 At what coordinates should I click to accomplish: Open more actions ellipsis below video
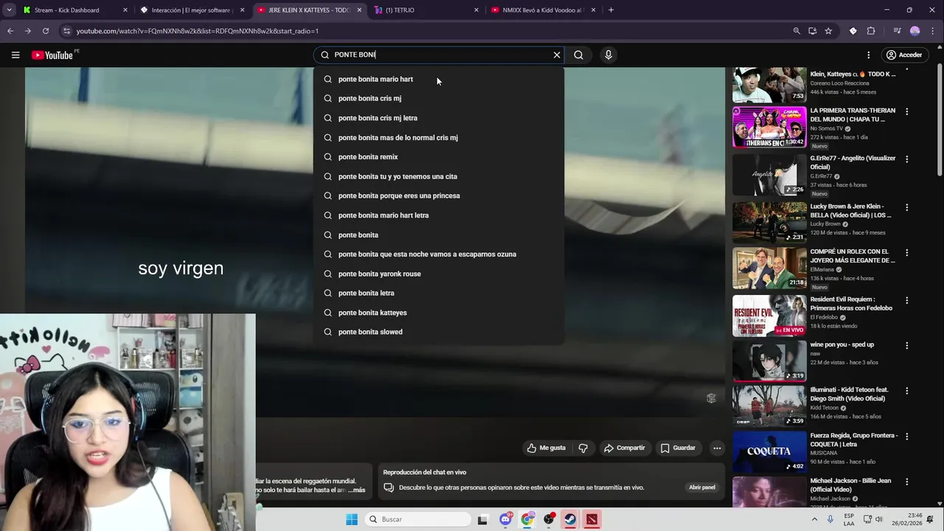click(716, 448)
